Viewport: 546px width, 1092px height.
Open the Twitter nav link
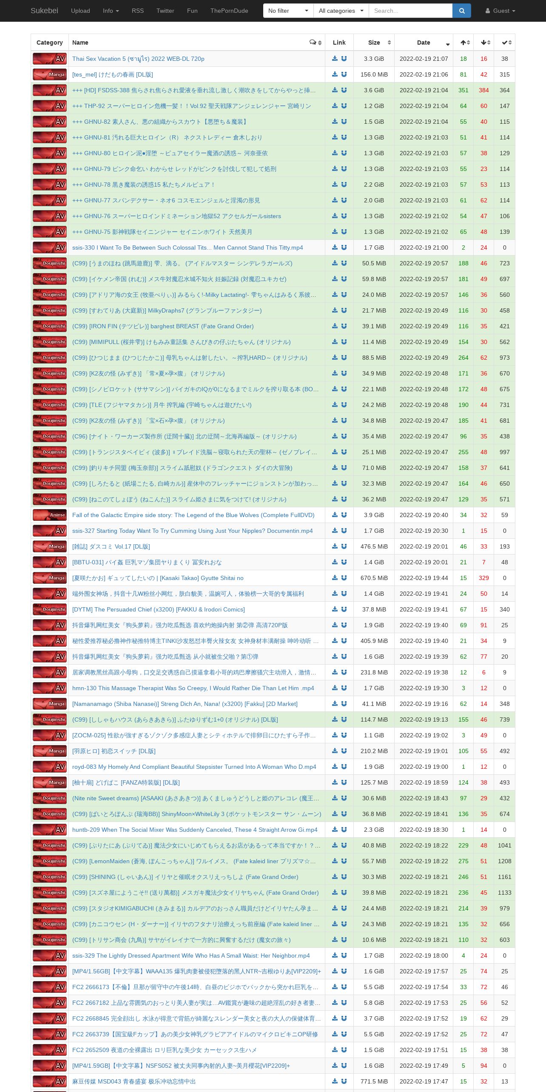click(165, 11)
